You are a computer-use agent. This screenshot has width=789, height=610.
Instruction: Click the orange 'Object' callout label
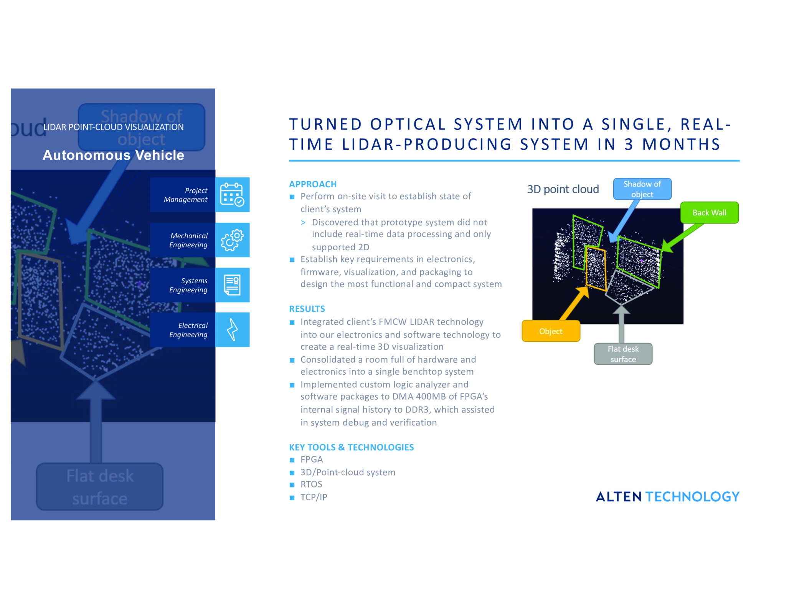coord(551,331)
